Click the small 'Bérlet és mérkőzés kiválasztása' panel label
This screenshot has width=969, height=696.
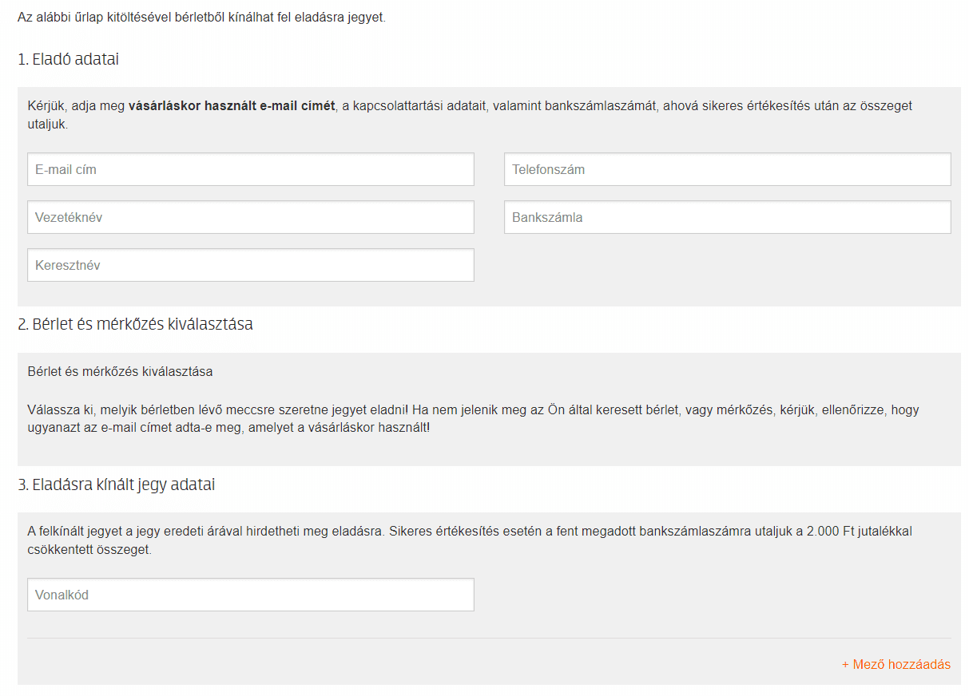(x=120, y=371)
